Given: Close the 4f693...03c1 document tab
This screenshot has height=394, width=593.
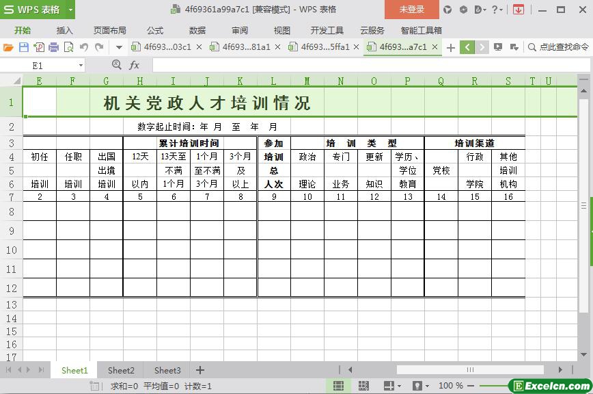Looking at the screenshot, I should coord(199,47).
